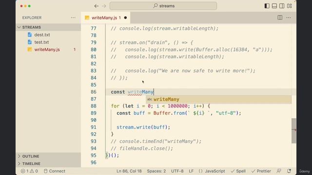Go back with the left arrow

point(97,6)
